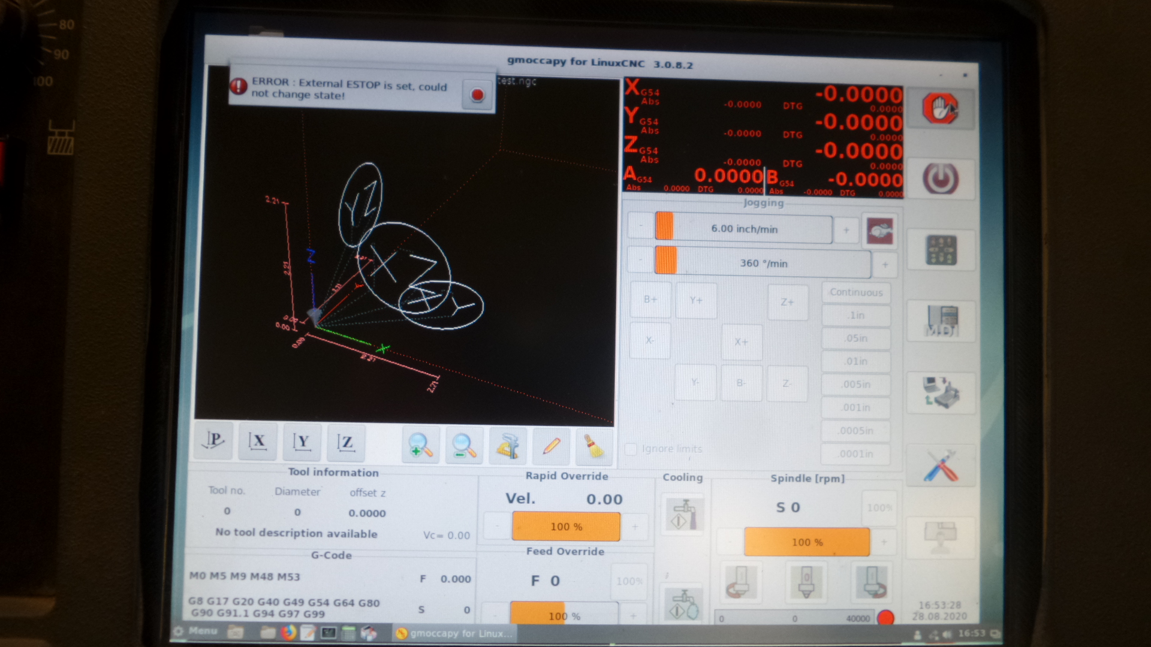The image size is (1151, 647).
Task: Jog Z+ axis button
Action: tap(788, 302)
